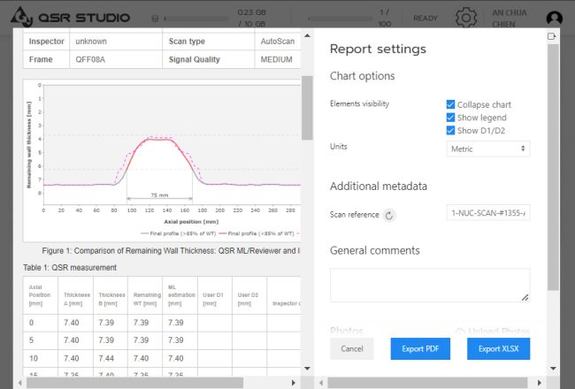
Task: Click the Additional metadata heading
Action: point(379,187)
